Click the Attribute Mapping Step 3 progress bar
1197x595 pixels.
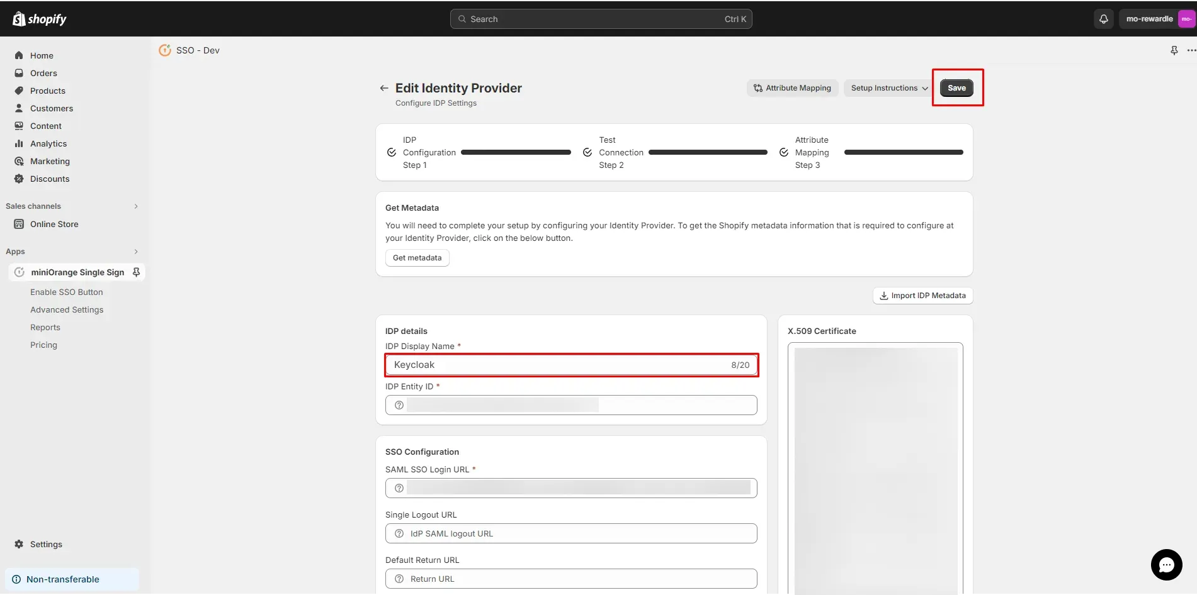tap(904, 152)
